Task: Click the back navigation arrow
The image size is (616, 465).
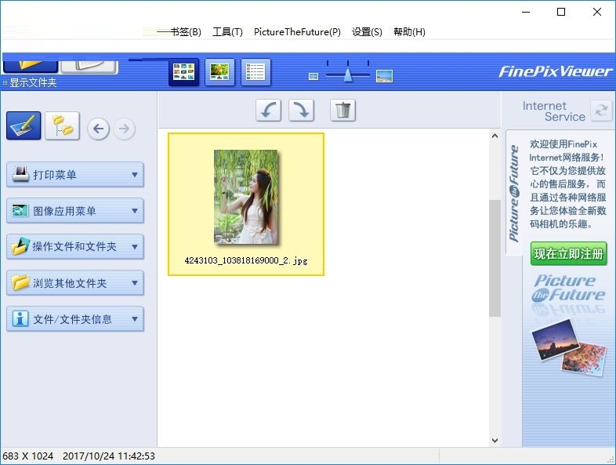Action: (x=98, y=129)
